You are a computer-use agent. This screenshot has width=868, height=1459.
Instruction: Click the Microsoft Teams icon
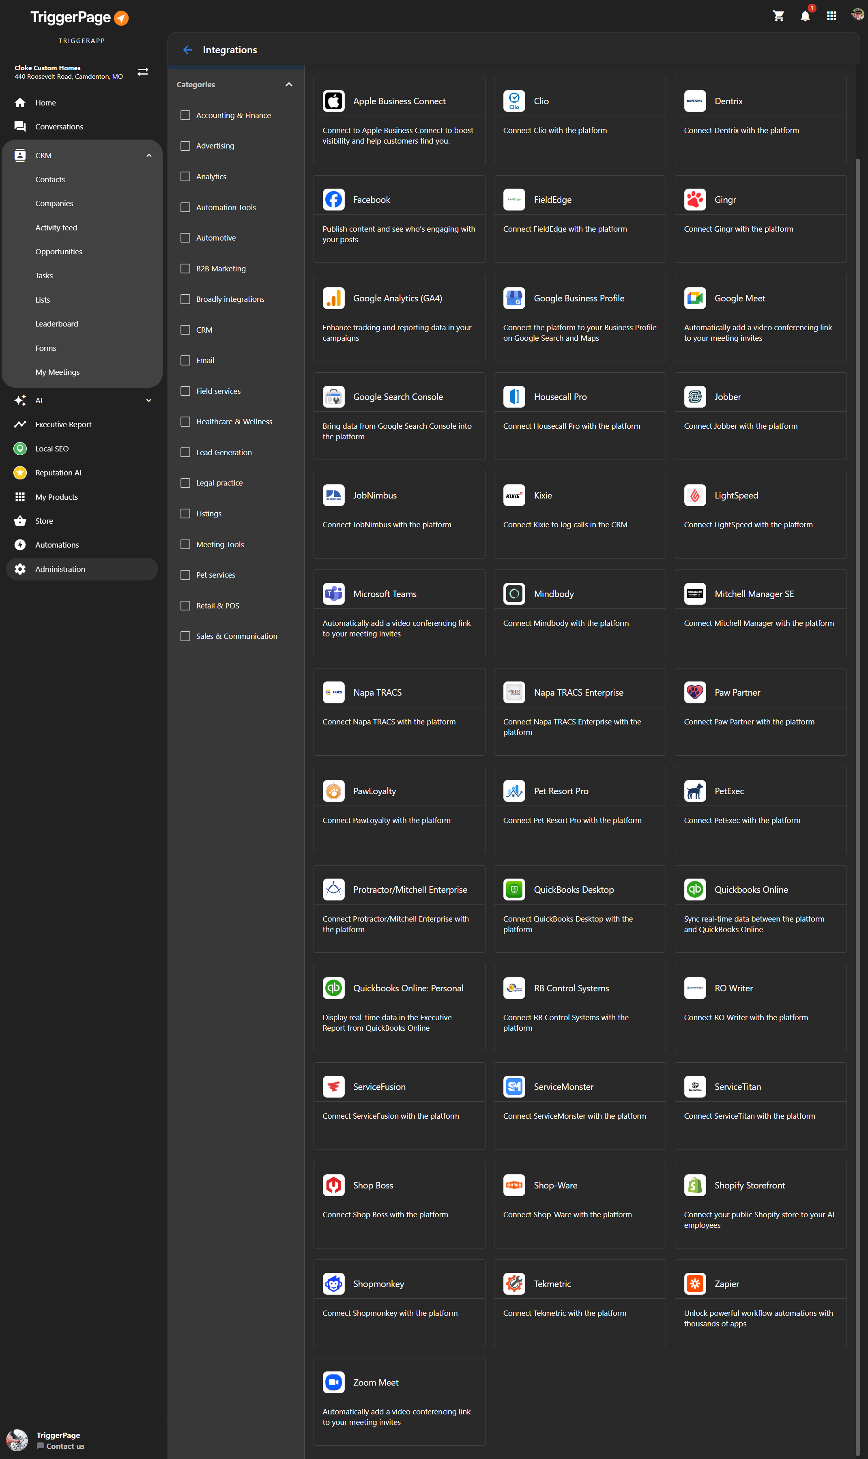(333, 594)
